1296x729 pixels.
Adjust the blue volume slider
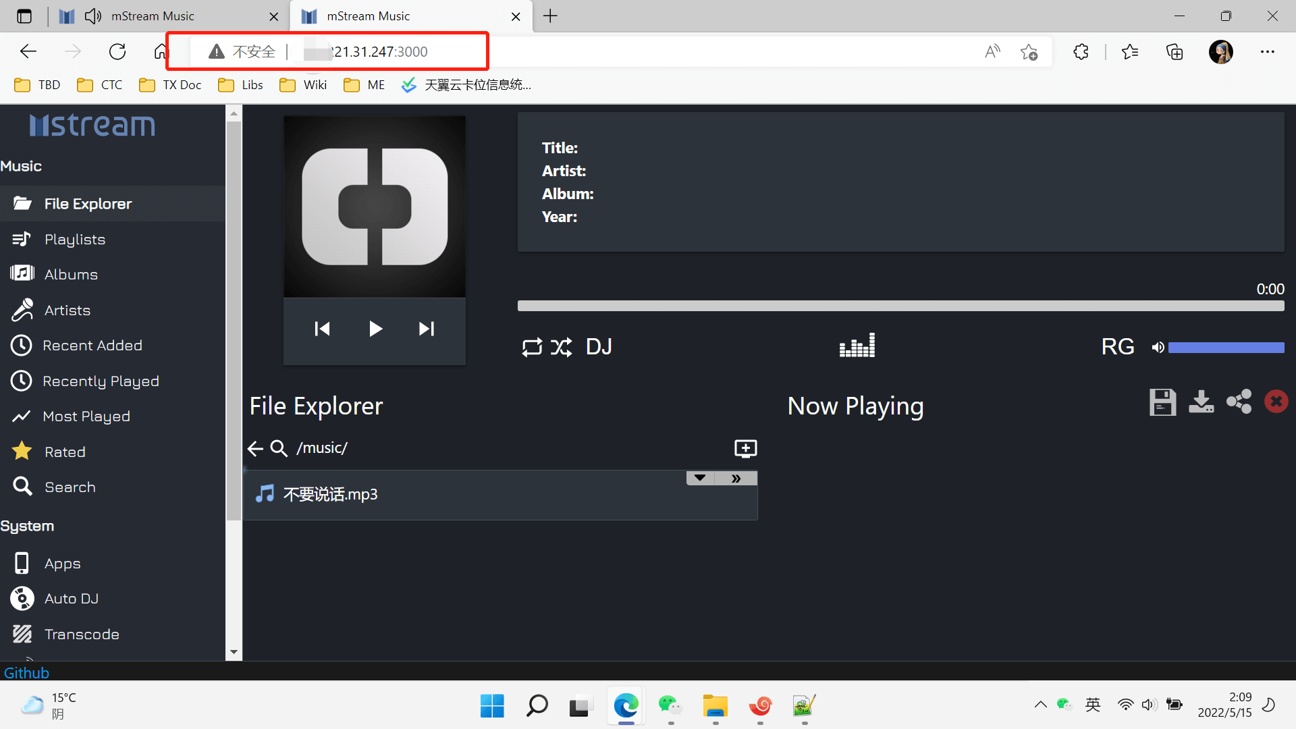[1226, 348]
